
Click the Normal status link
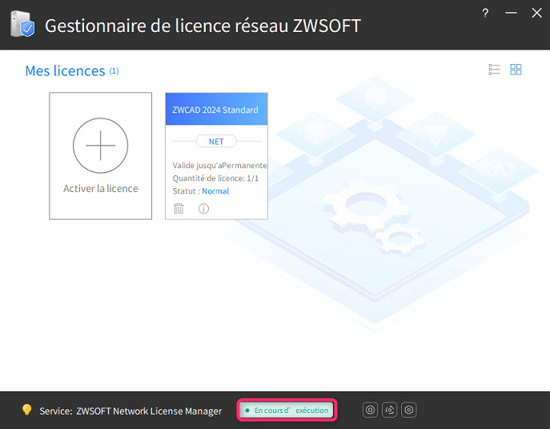[215, 191]
